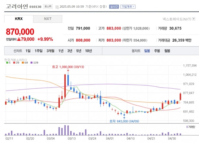Screen dimensions: 199x143
Task: Click the orange 60-day moving average legend swatch
Action: point(23,63)
